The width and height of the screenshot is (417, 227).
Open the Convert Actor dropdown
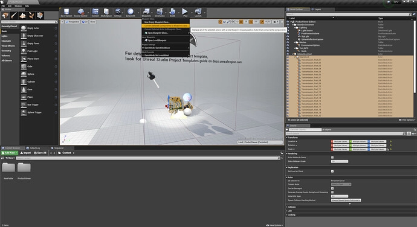coord(341,184)
